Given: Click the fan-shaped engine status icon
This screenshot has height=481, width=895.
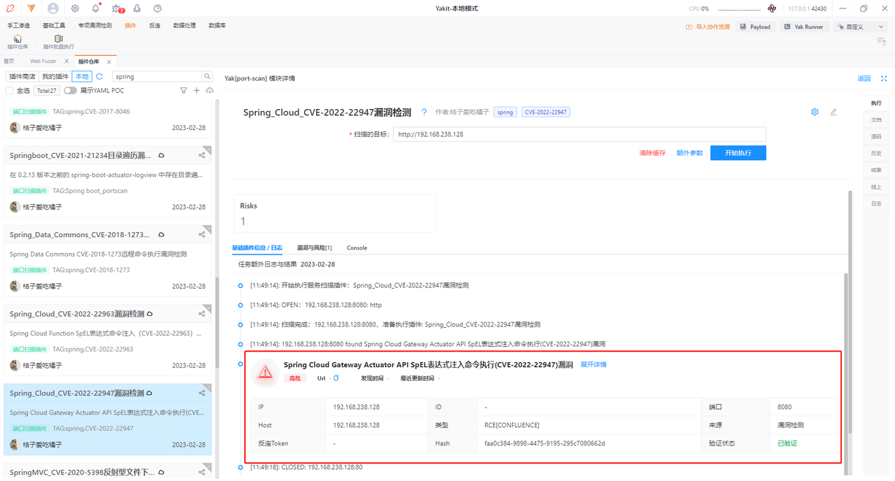Looking at the screenshot, I should point(772,8).
